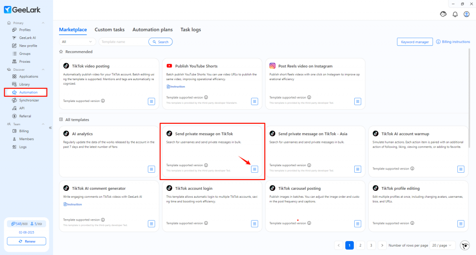
Task: Open Instruction link on Publish YouTube Shorts card
Action: 176,87
